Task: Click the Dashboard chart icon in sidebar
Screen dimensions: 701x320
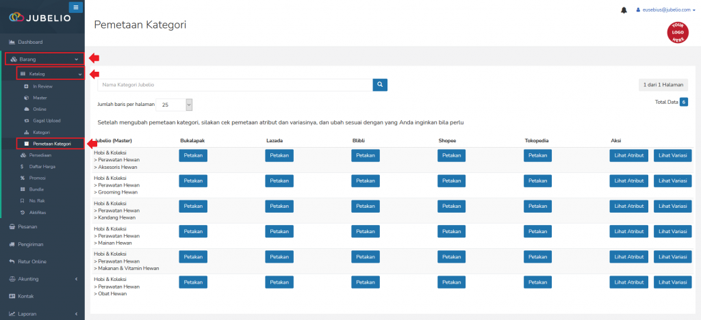Action: point(12,42)
